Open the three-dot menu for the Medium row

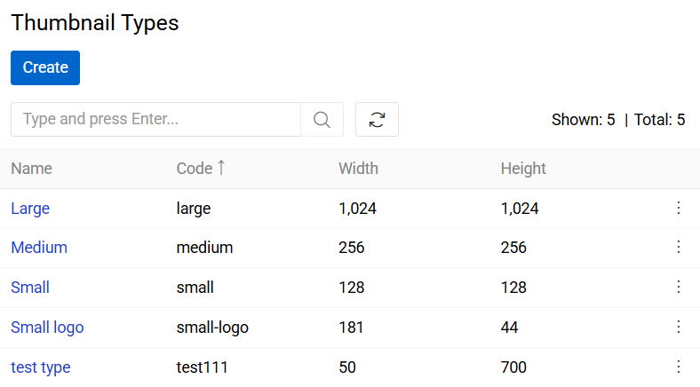click(x=679, y=247)
